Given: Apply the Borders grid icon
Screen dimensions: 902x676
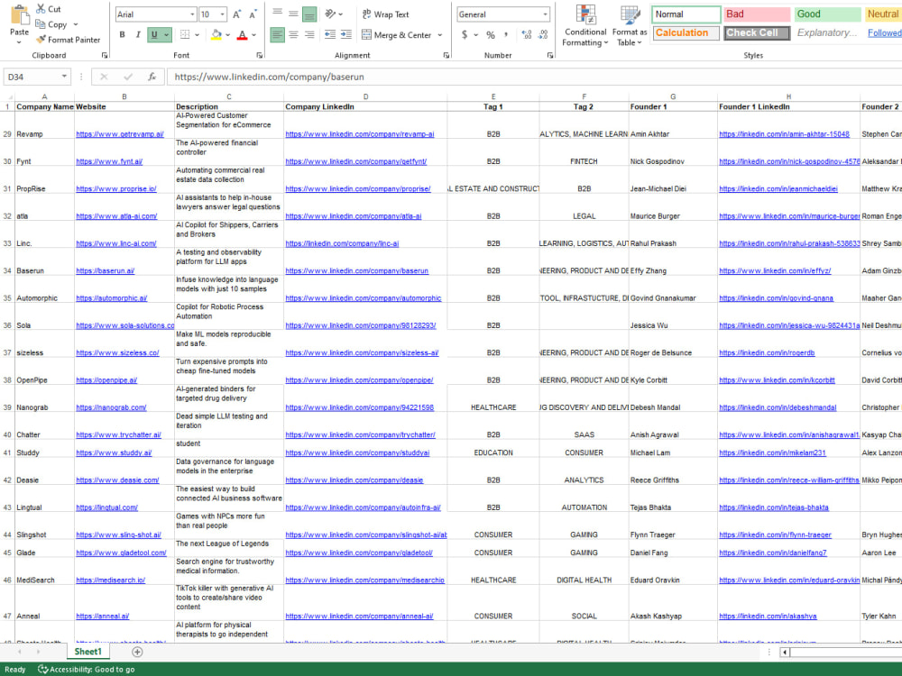Looking at the screenshot, I should point(185,35).
